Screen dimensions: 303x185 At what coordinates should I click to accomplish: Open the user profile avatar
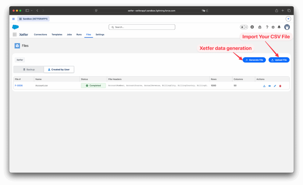pyautogui.click(x=287, y=27)
